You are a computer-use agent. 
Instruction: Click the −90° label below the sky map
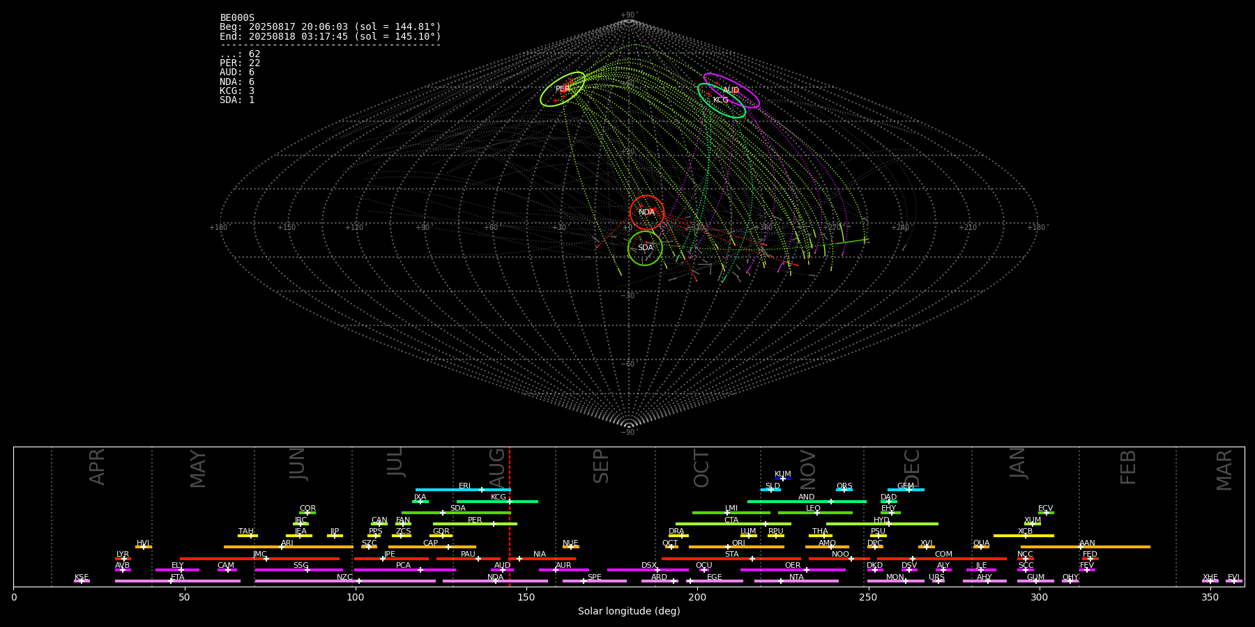(628, 433)
